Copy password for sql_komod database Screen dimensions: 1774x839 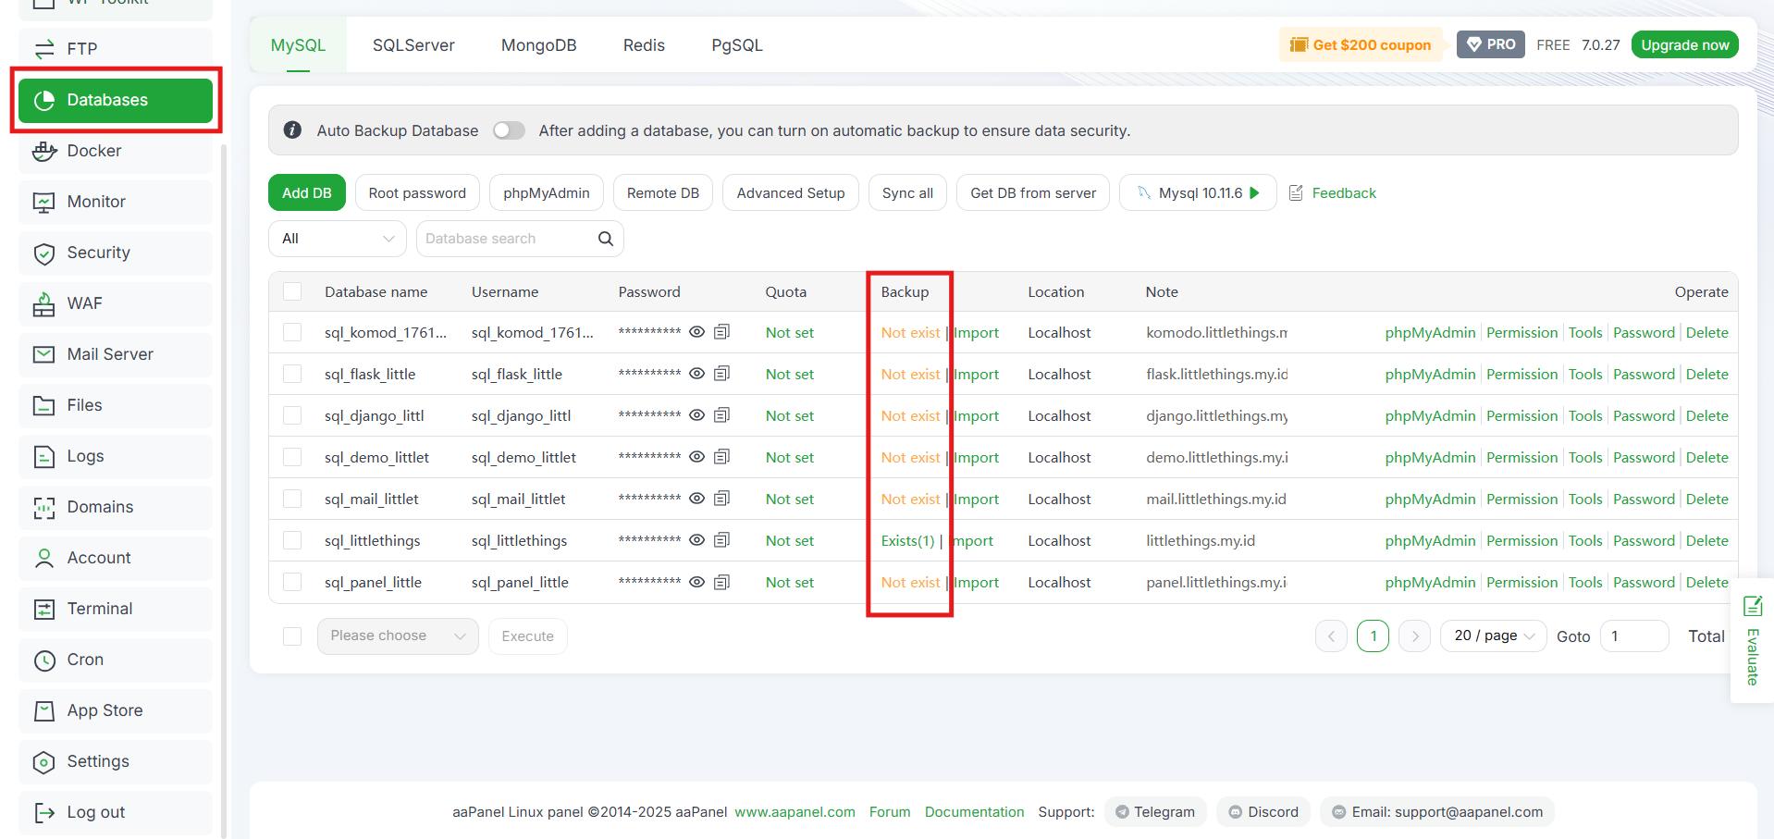pyautogui.click(x=722, y=332)
